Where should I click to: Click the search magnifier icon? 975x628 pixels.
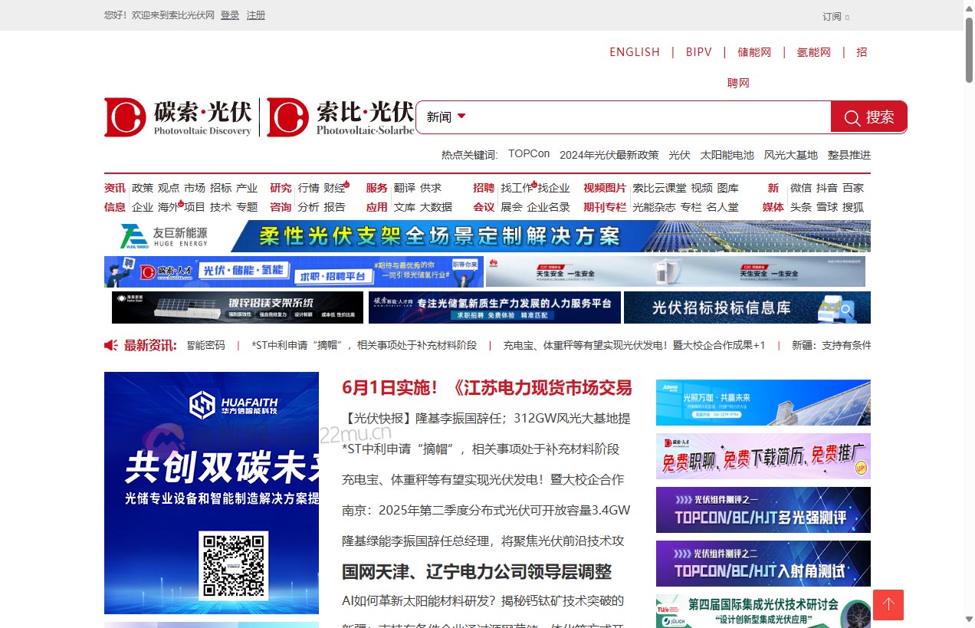(x=851, y=117)
